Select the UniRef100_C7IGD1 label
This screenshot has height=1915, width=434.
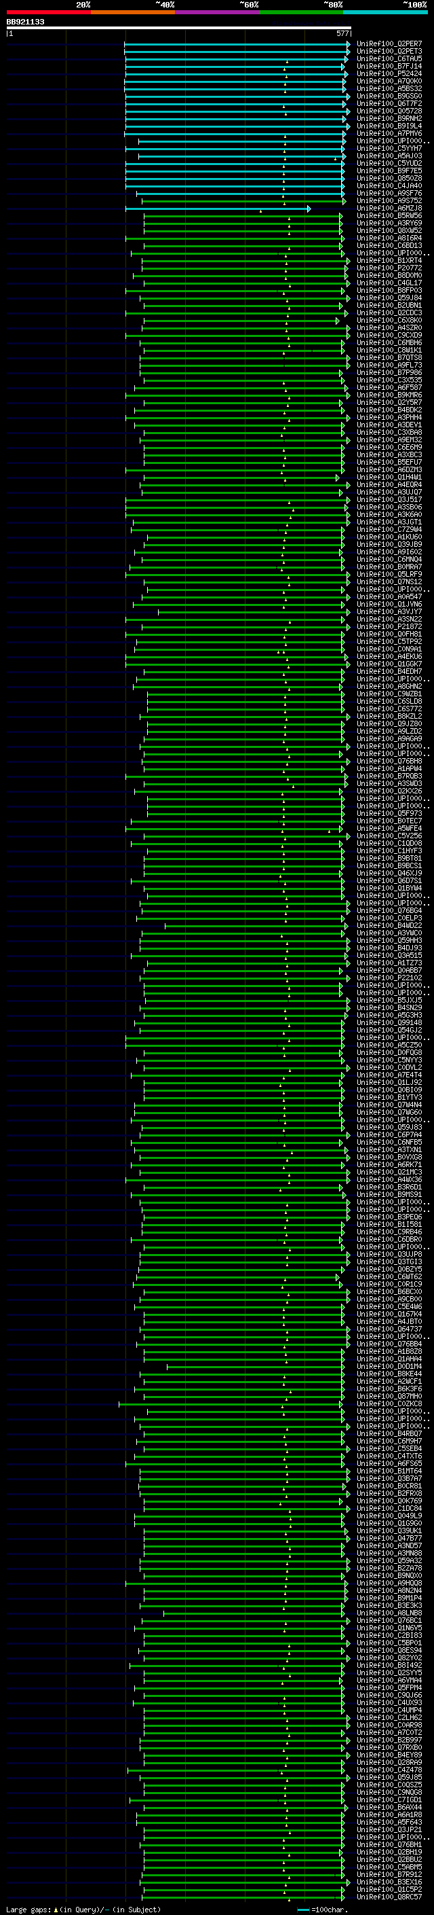(x=389, y=1800)
